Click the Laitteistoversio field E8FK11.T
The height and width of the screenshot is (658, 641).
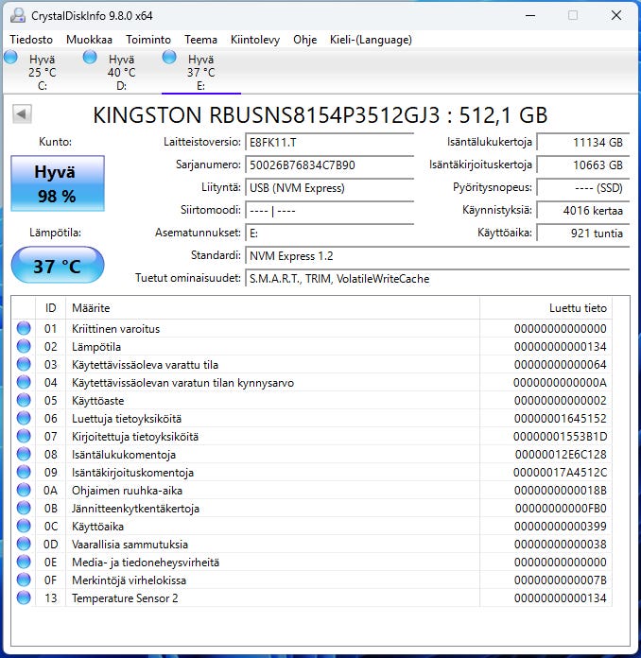coord(329,142)
